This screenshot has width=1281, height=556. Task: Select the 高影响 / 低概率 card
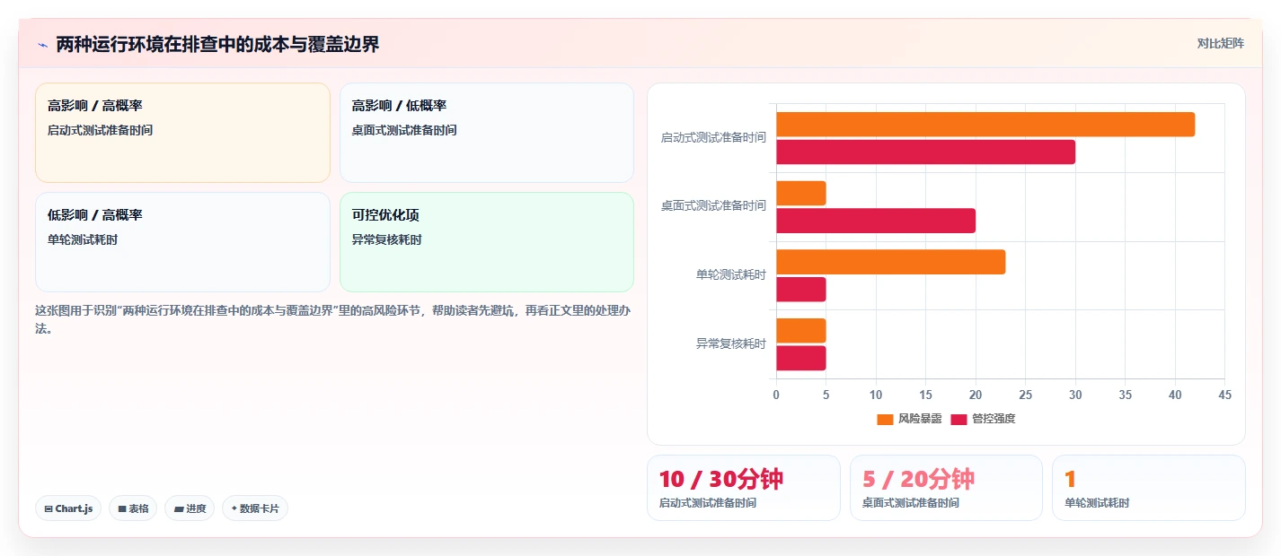click(x=487, y=133)
